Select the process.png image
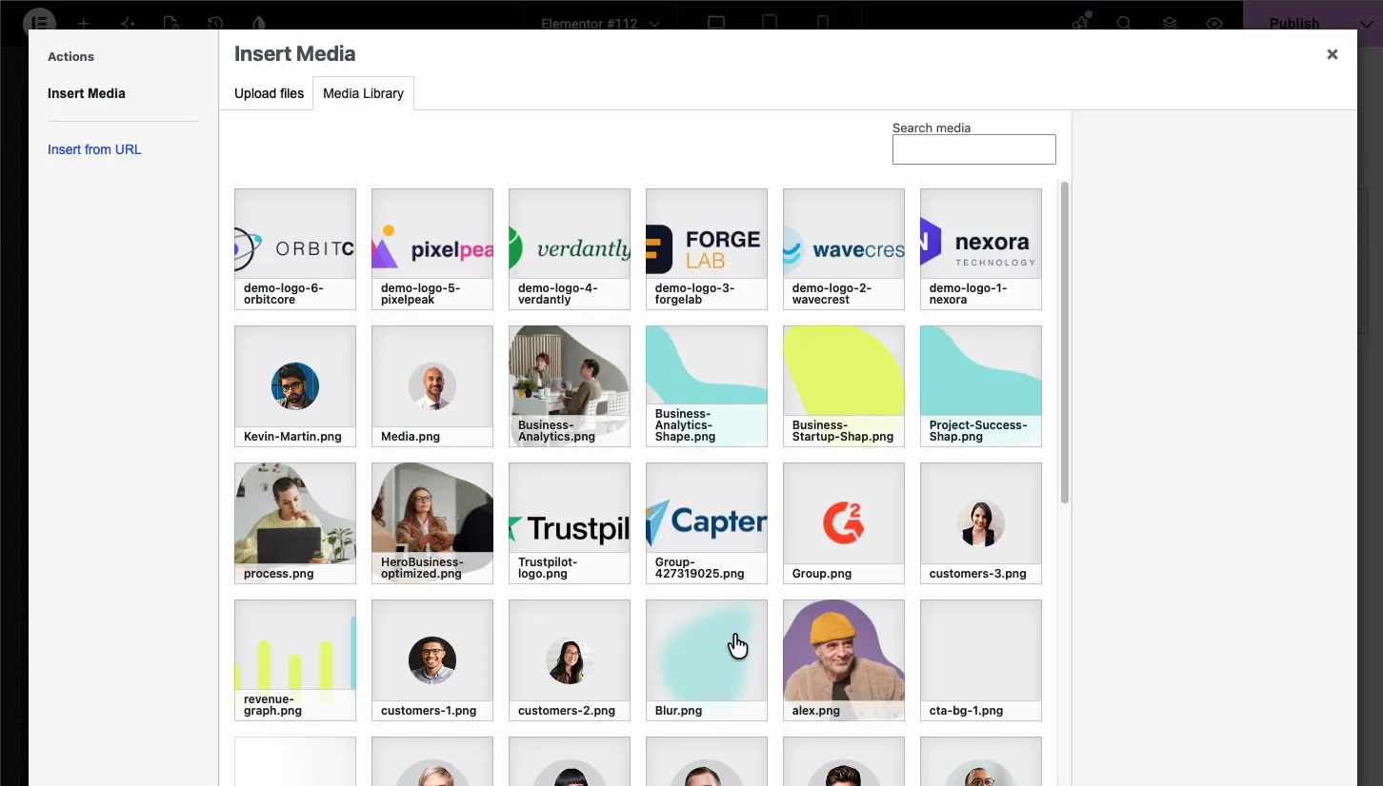 (x=295, y=523)
